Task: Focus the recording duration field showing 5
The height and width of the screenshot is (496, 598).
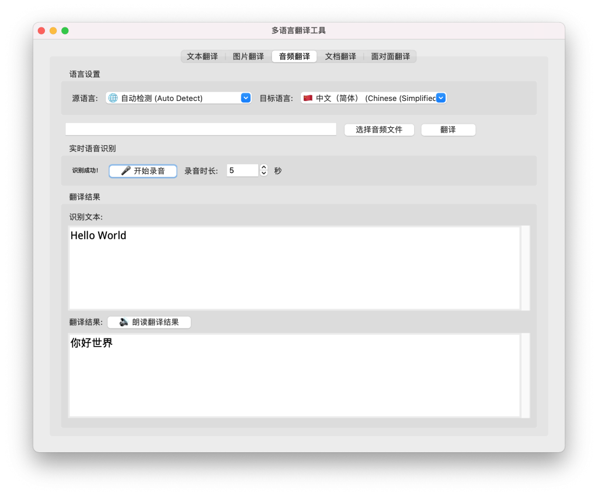Action: coord(242,170)
